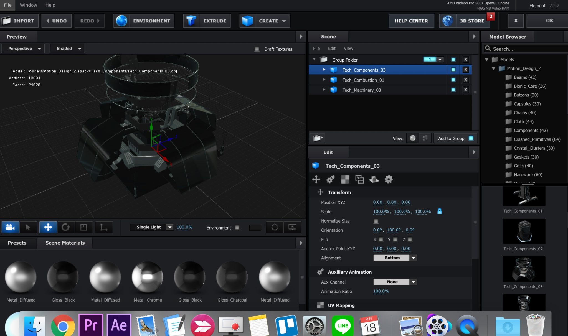Image resolution: width=568 pixels, height=336 pixels.
Task: Open the Aux Channel dropdown
Action: point(395,282)
